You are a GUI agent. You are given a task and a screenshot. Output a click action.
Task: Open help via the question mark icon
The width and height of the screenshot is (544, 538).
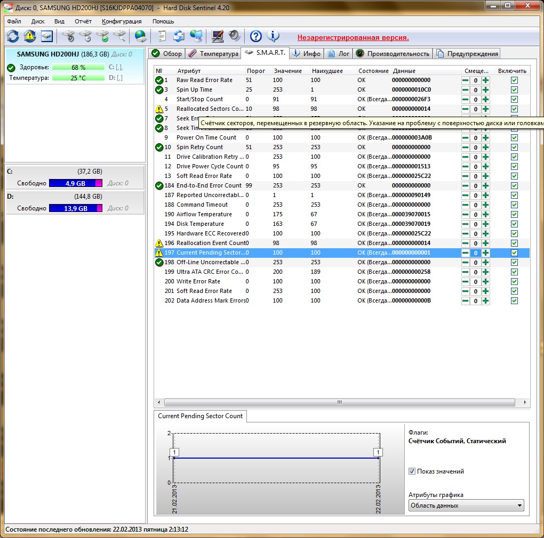pyautogui.click(x=256, y=36)
